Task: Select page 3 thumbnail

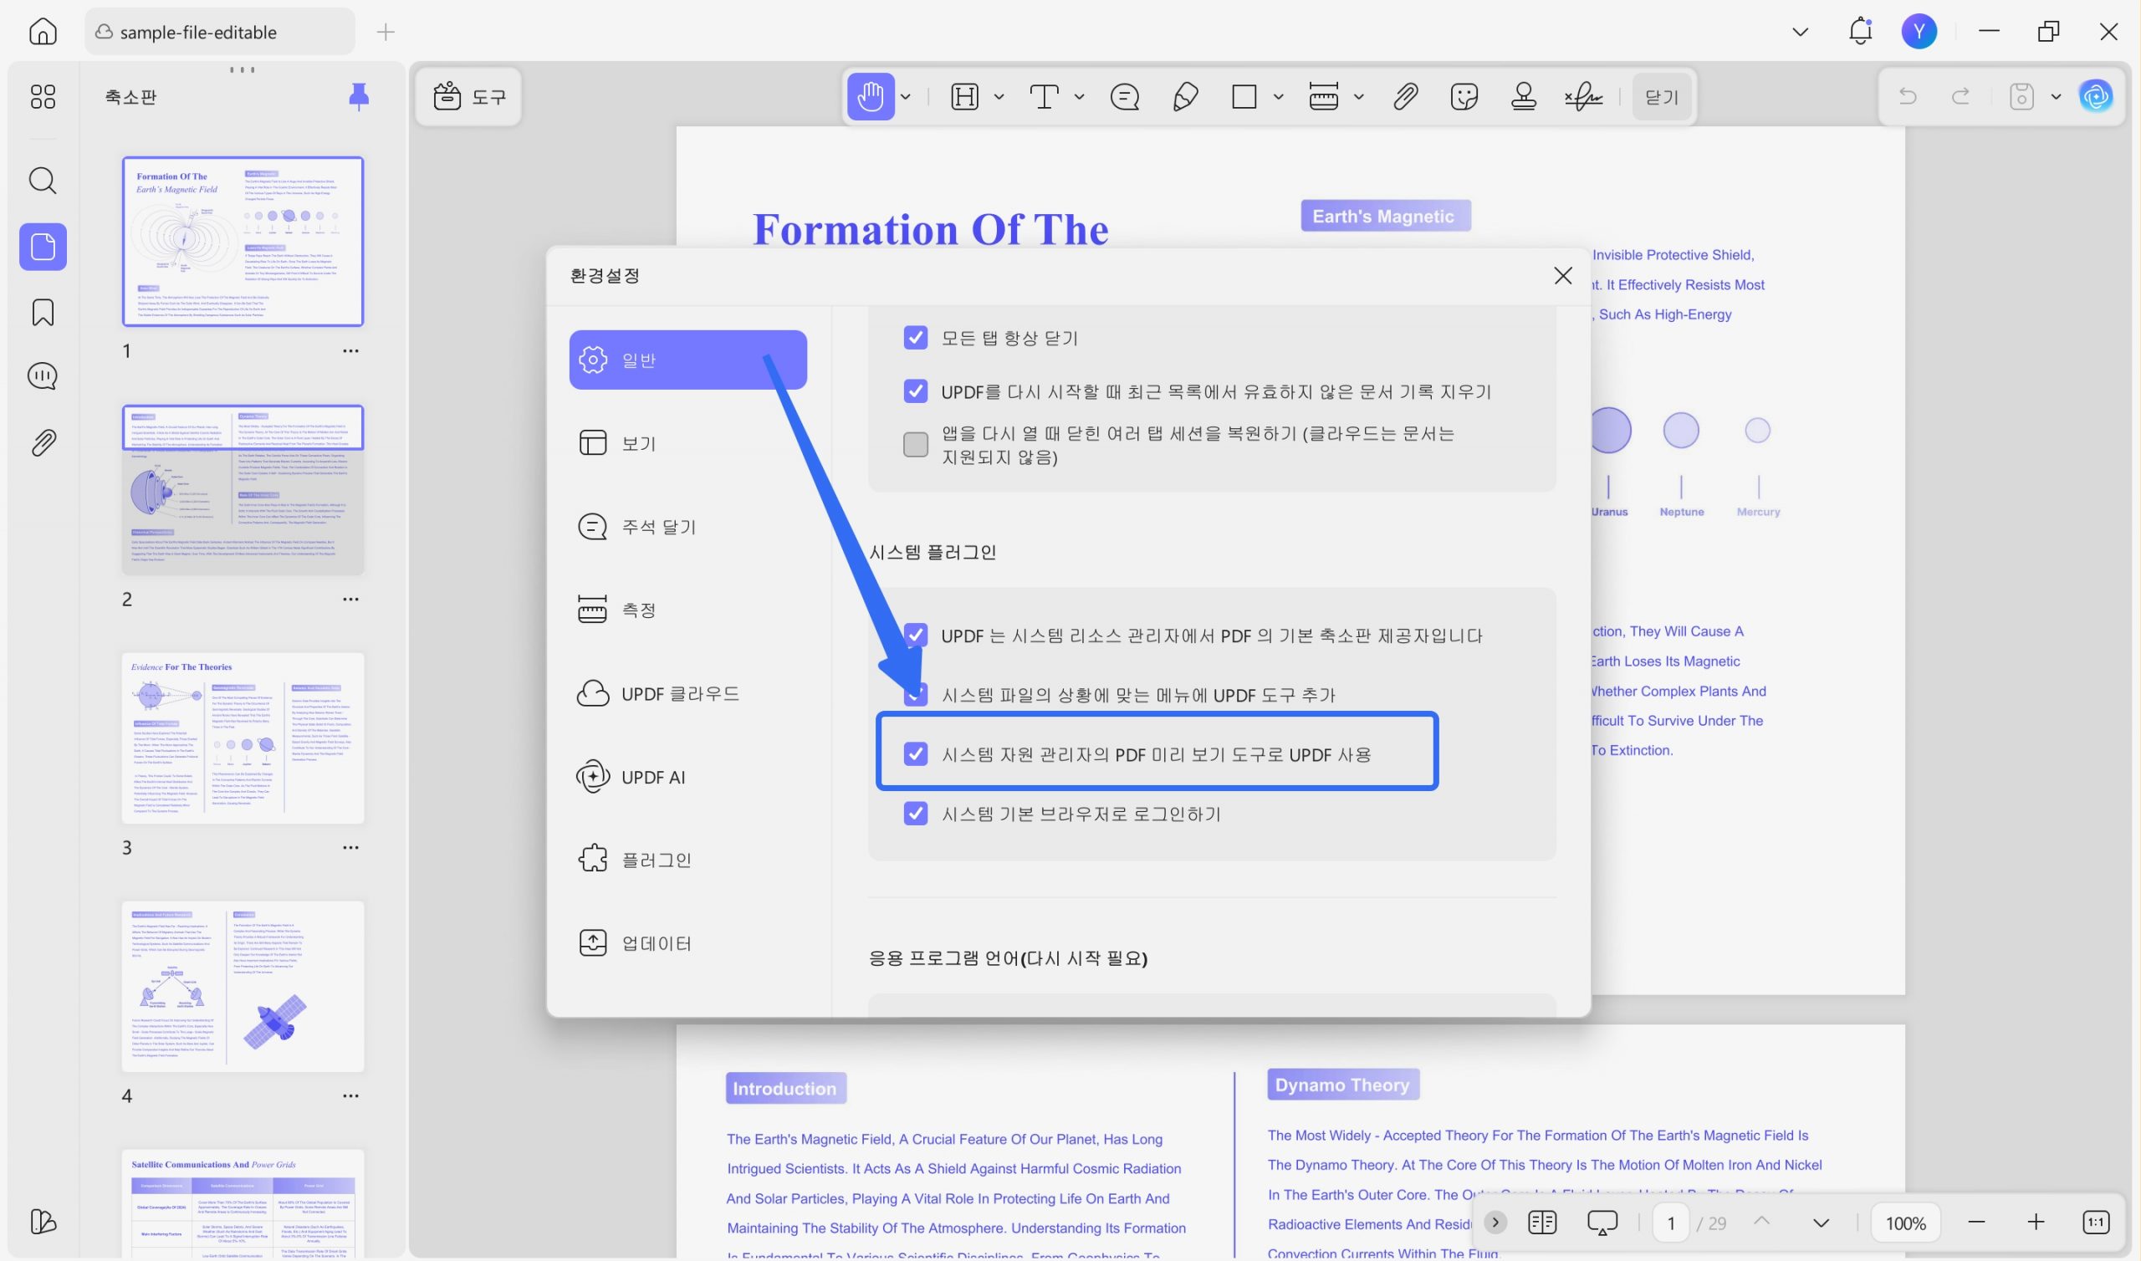Action: (243, 738)
